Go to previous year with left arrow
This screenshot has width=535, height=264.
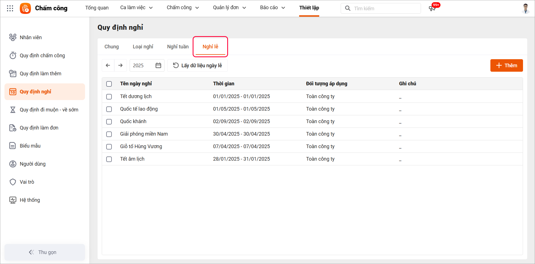[108, 66]
